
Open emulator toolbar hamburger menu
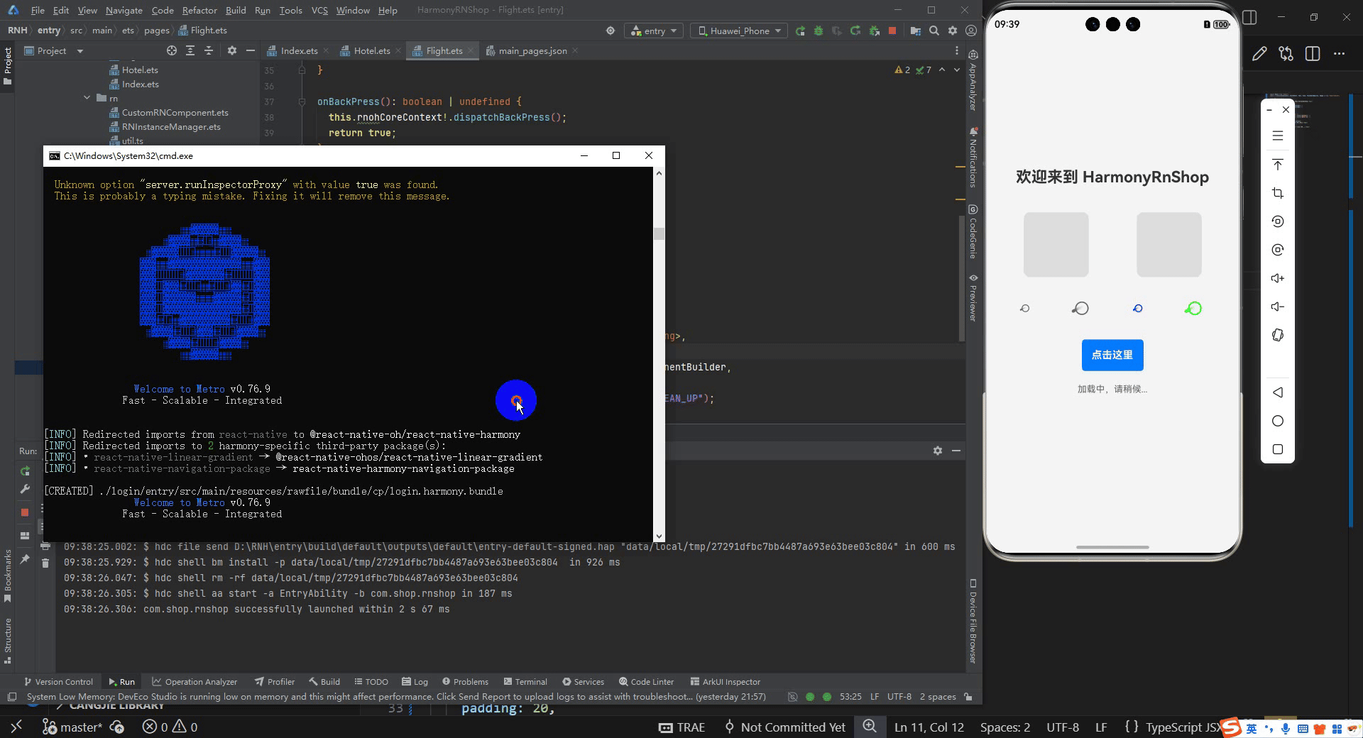pyautogui.click(x=1277, y=136)
